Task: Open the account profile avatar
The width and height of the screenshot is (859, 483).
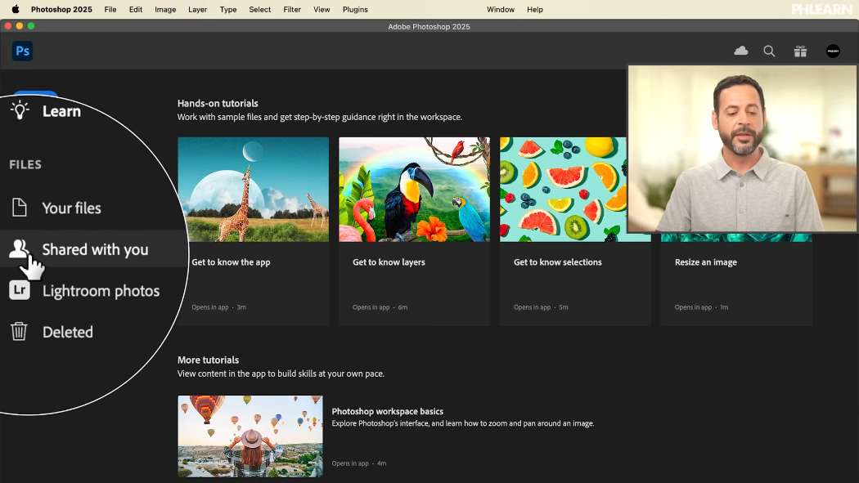Action: [833, 51]
